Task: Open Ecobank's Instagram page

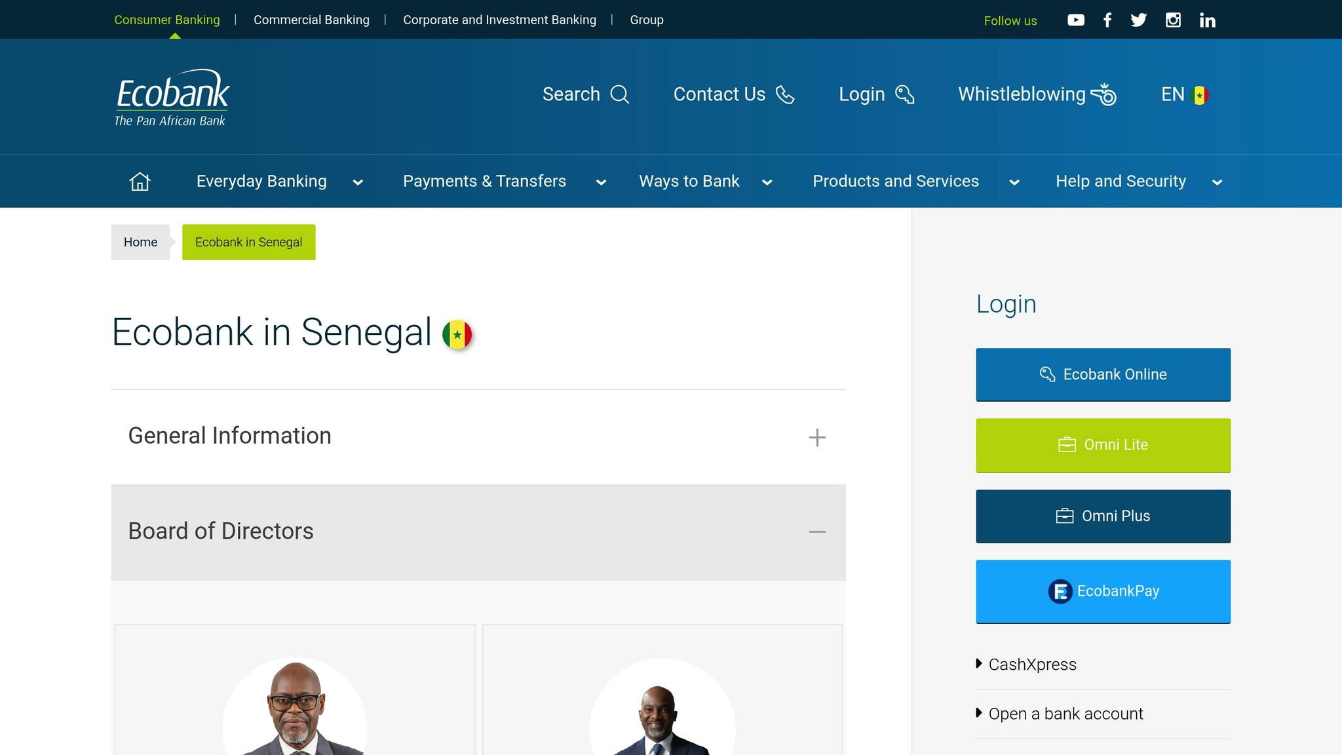Action: (x=1173, y=20)
